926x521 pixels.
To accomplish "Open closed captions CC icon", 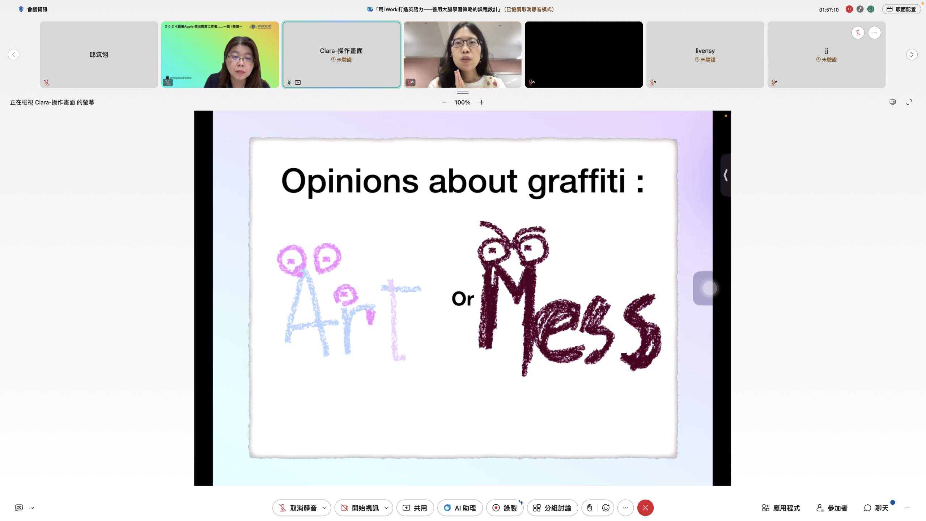I will coord(19,508).
